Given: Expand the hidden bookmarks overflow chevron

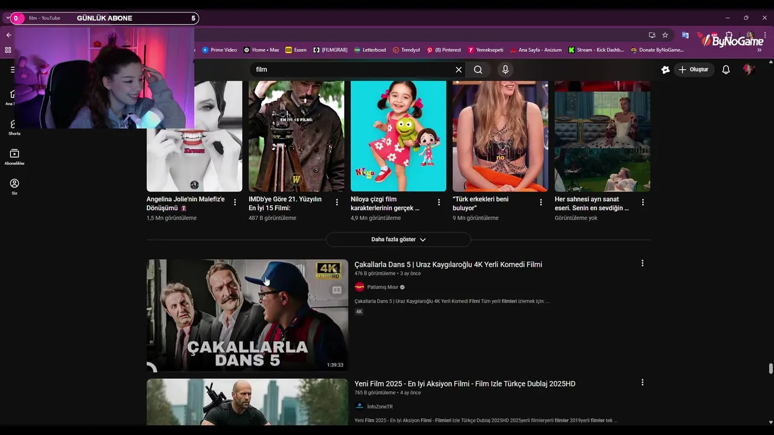Looking at the screenshot, I should (759, 50).
